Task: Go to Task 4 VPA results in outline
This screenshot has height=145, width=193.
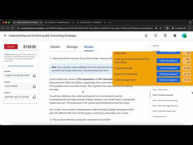Action: [160, 89]
